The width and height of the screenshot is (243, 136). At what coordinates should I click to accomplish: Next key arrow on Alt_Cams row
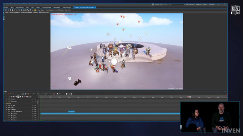(35, 105)
